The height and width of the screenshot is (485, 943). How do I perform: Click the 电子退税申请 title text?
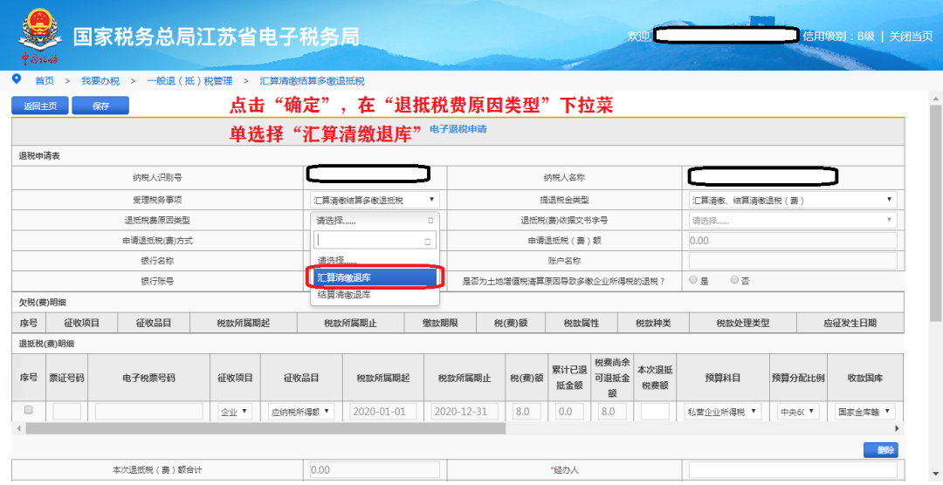point(458,128)
